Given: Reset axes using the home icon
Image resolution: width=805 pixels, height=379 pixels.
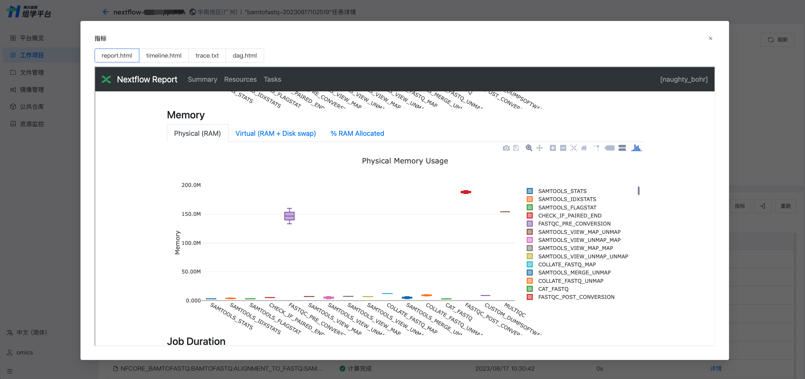Looking at the screenshot, I should click(x=584, y=148).
